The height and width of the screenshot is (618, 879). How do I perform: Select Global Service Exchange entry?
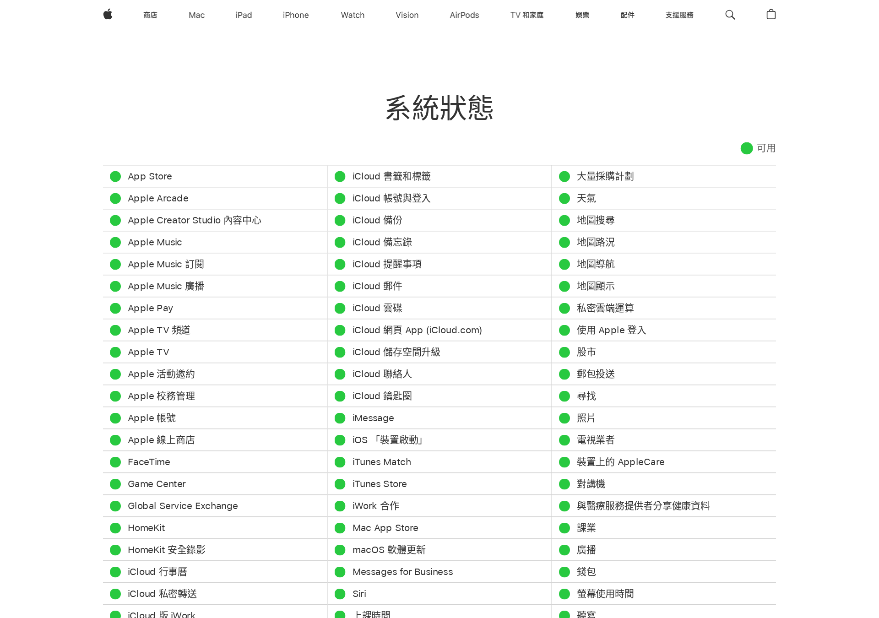(183, 506)
